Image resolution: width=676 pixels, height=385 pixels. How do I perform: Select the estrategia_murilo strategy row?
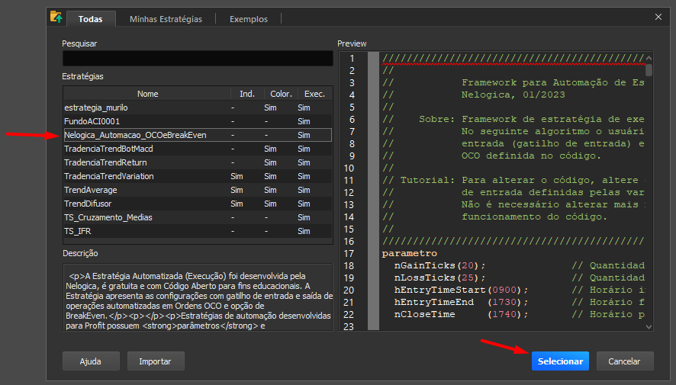coord(198,107)
